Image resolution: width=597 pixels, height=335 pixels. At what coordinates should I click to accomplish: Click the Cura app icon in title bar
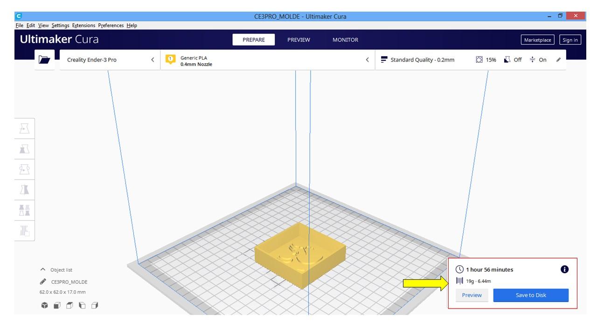19,16
